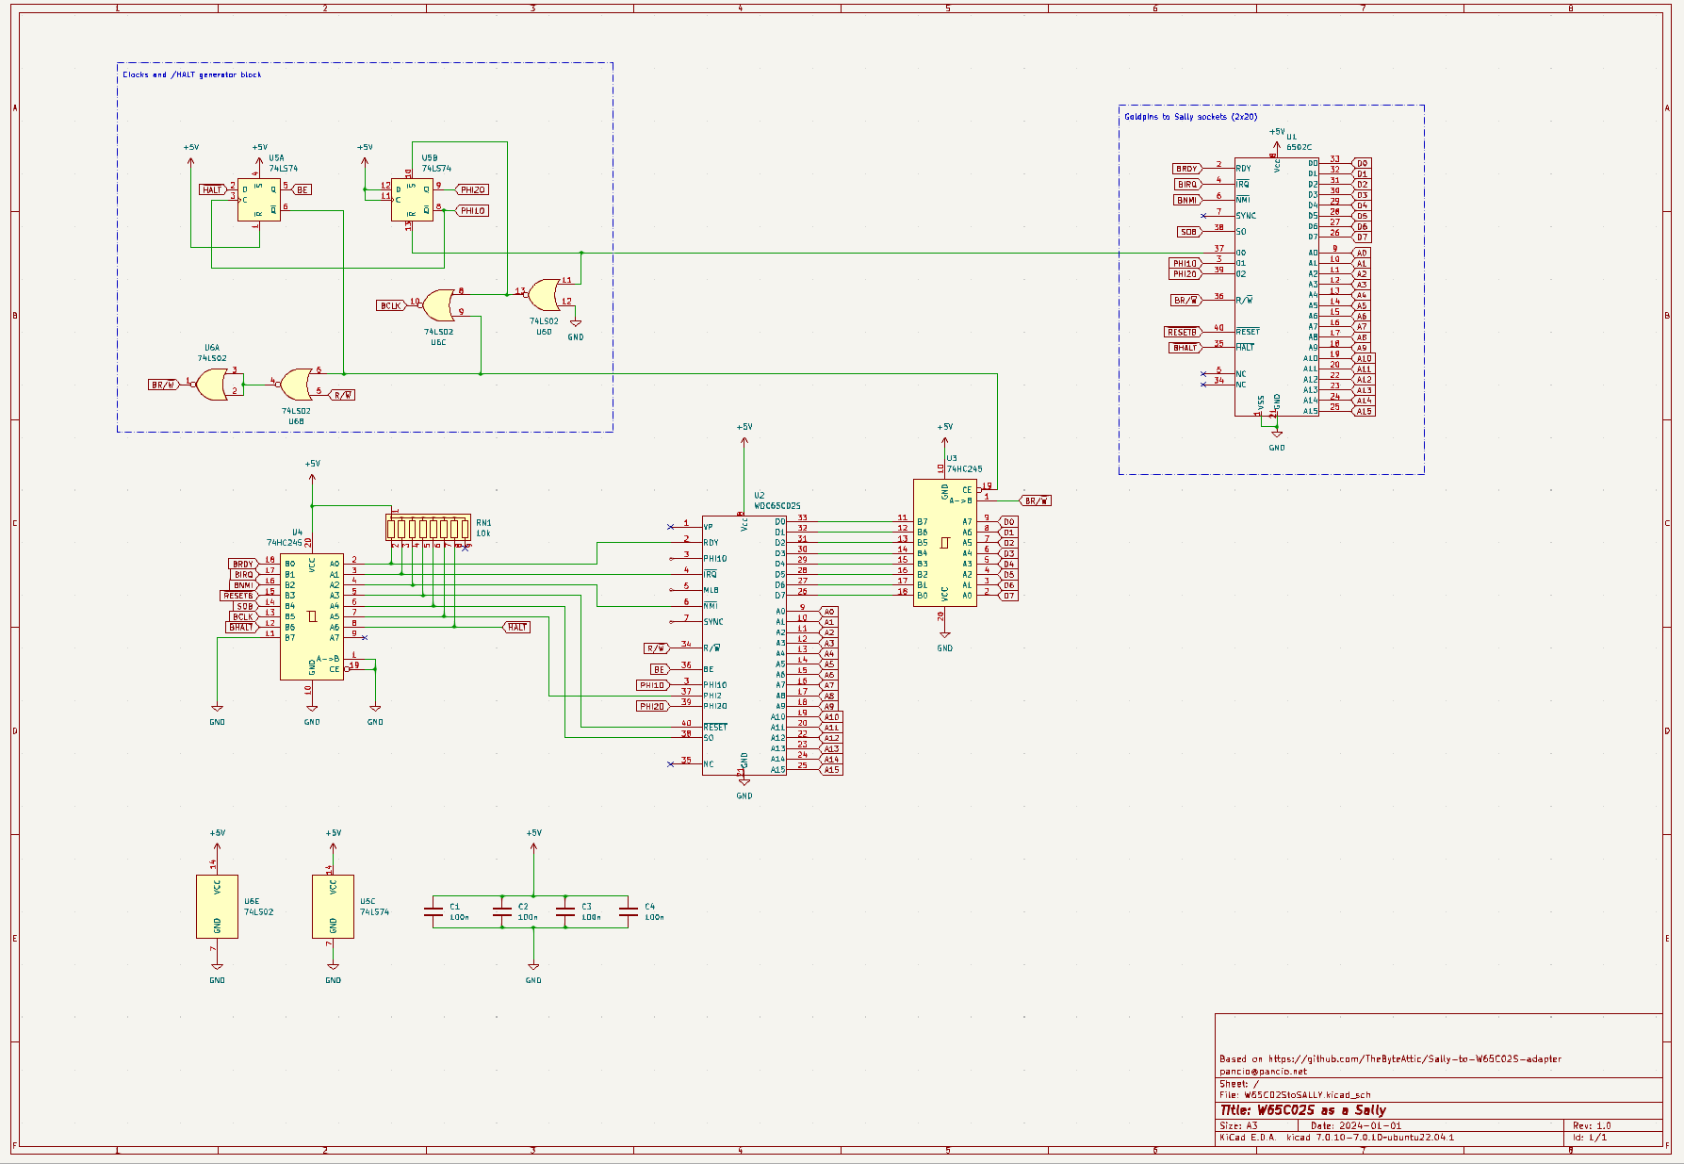Click the BR/W label next to U3
Image resolution: width=1684 pixels, height=1164 pixels.
click(x=1036, y=500)
